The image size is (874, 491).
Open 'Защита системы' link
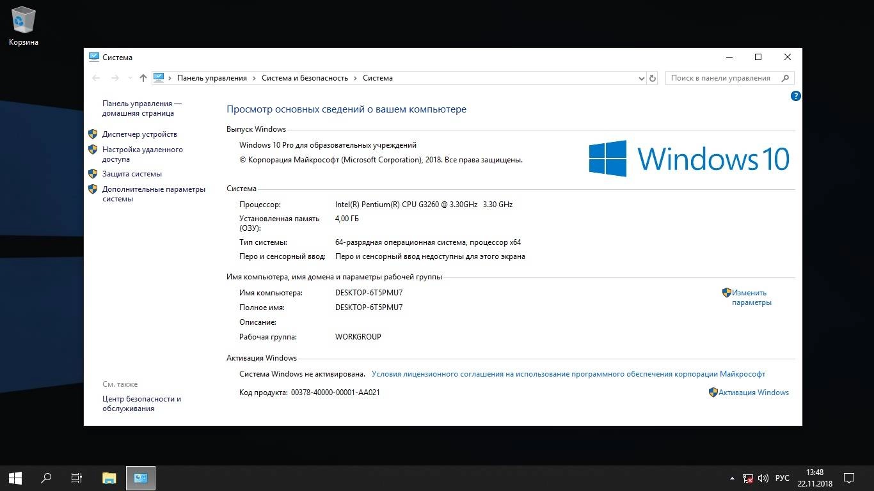tap(132, 174)
